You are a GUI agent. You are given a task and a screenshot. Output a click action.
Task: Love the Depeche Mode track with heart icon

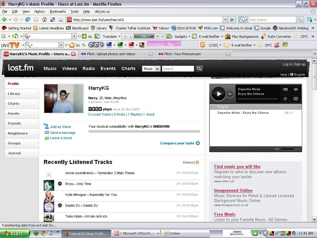(296, 90)
